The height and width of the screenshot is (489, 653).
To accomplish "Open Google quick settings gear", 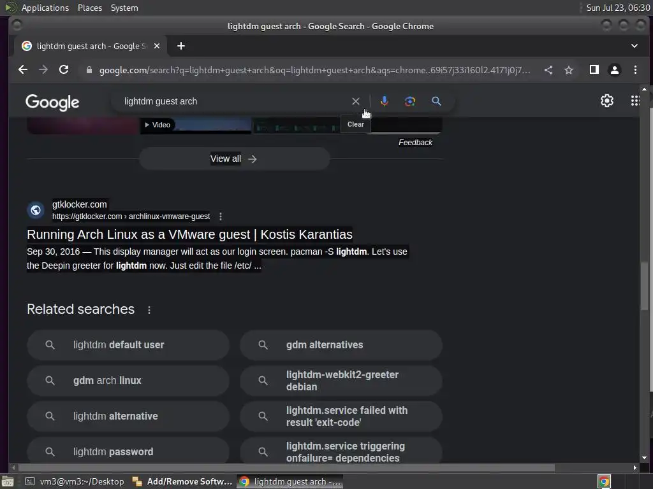I will pyautogui.click(x=607, y=101).
